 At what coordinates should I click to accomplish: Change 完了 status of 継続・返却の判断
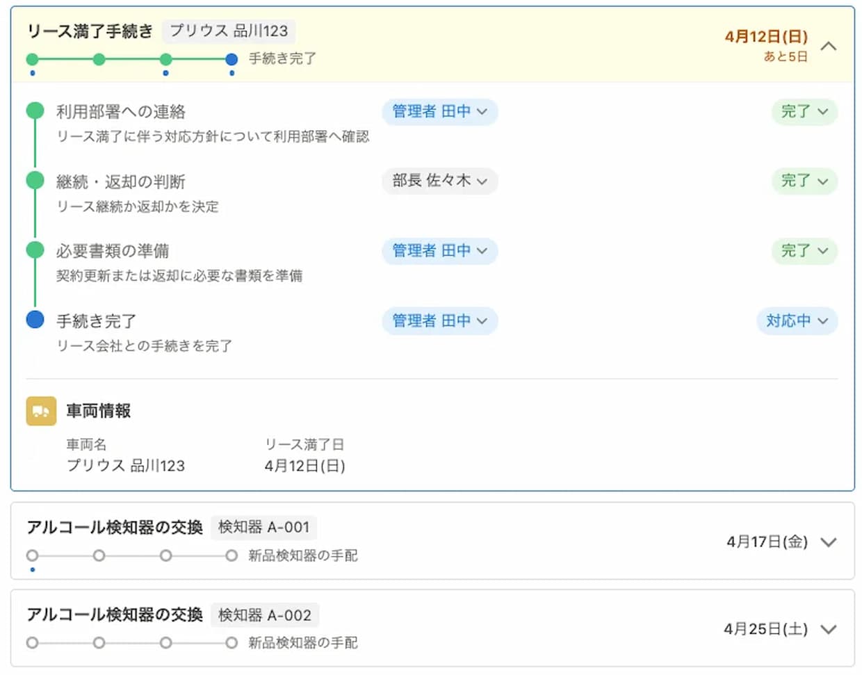[x=804, y=181]
